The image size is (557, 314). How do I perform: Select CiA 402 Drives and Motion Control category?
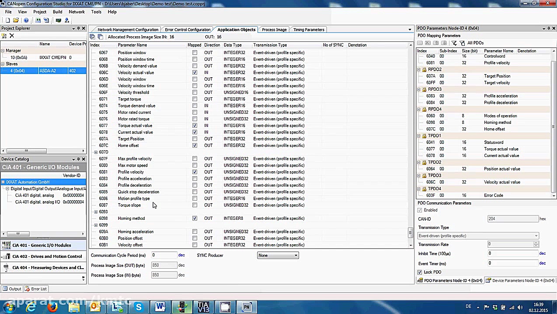[x=43, y=256]
